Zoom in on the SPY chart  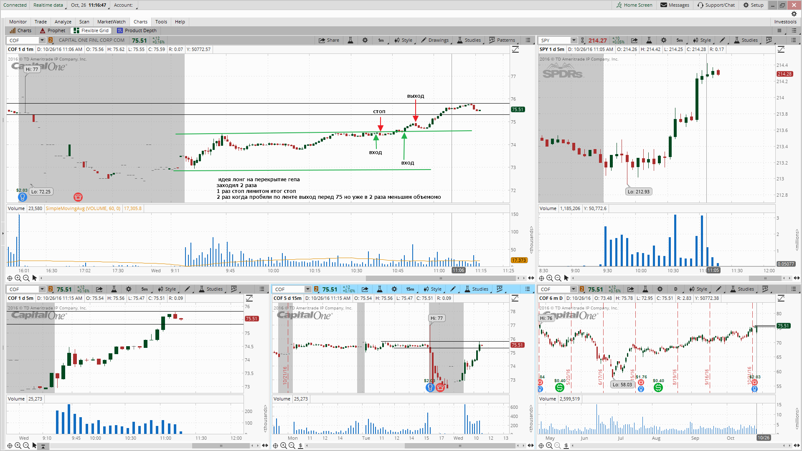pyautogui.click(x=550, y=278)
